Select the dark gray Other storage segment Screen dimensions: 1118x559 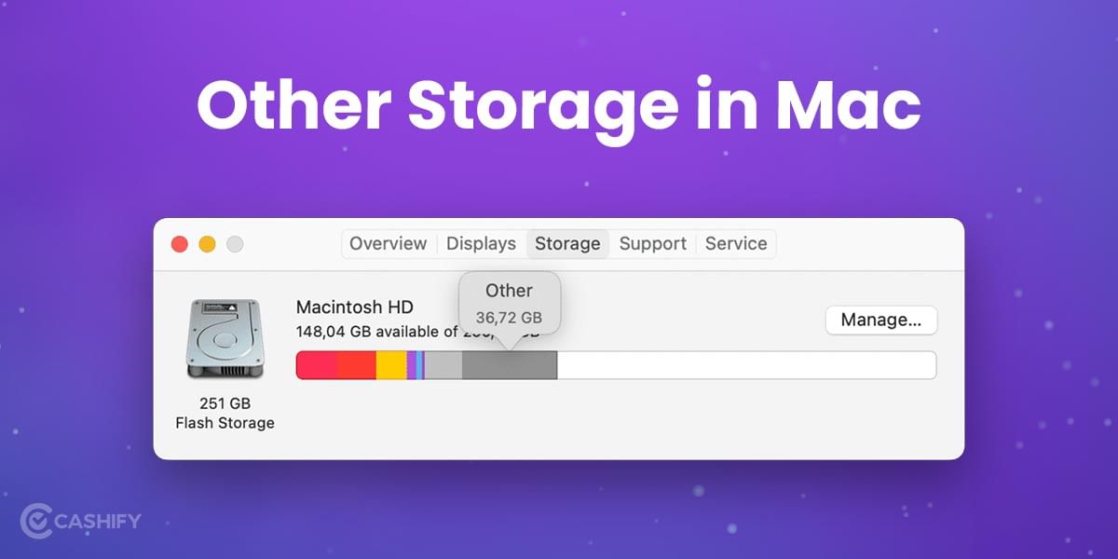tap(508, 364)
